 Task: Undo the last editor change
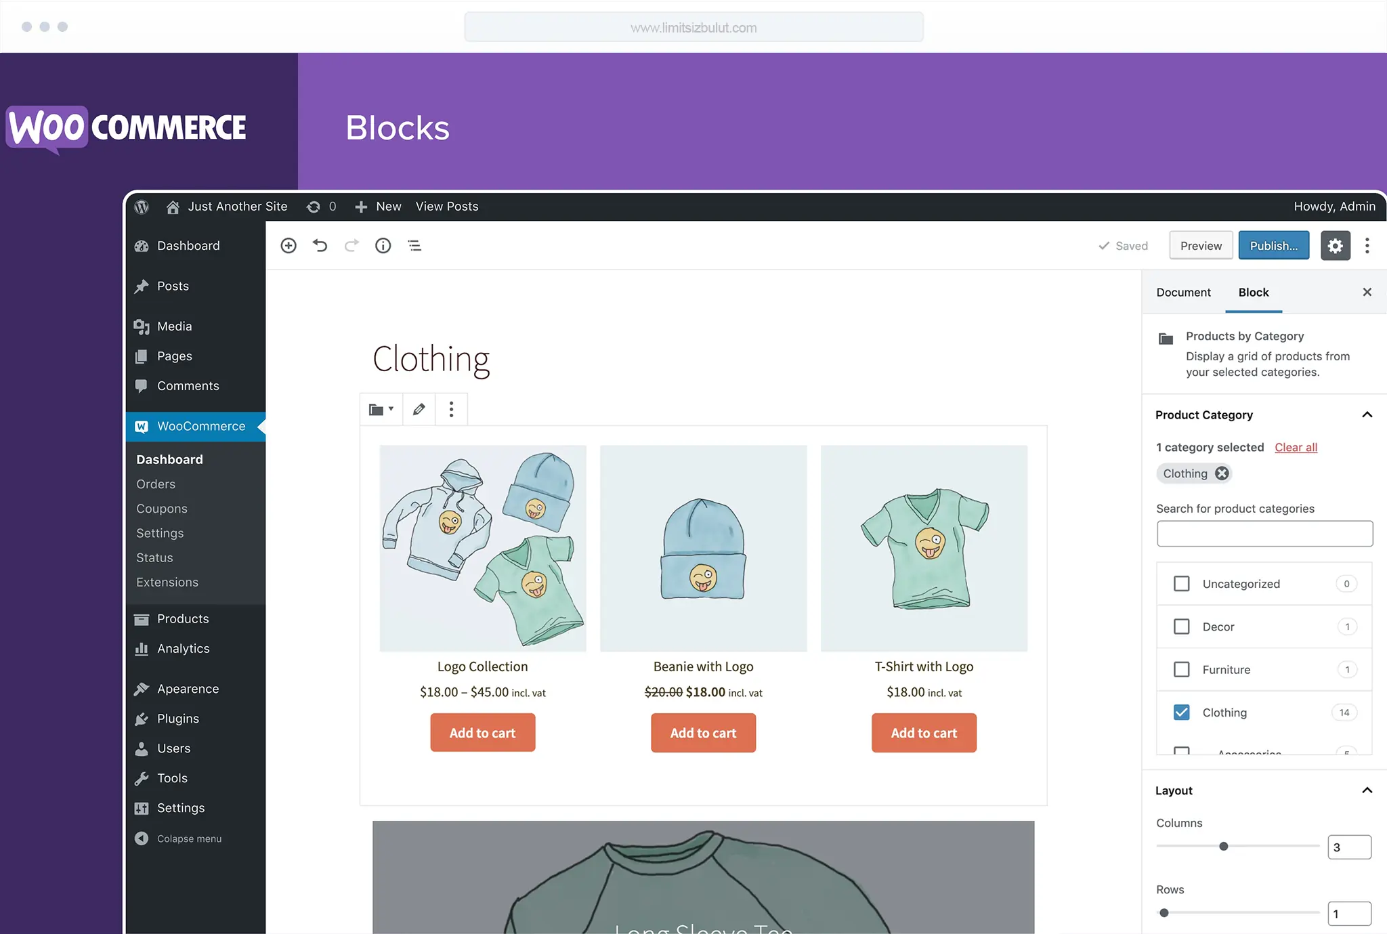[x=320, y=245]
